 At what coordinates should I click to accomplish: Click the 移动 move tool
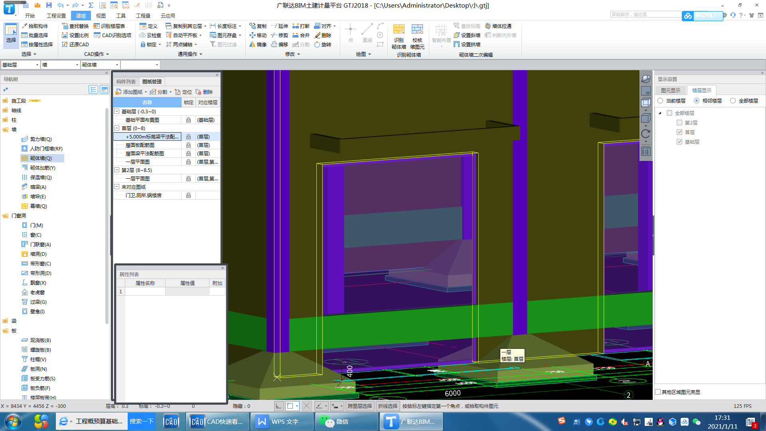coord(258,35)
